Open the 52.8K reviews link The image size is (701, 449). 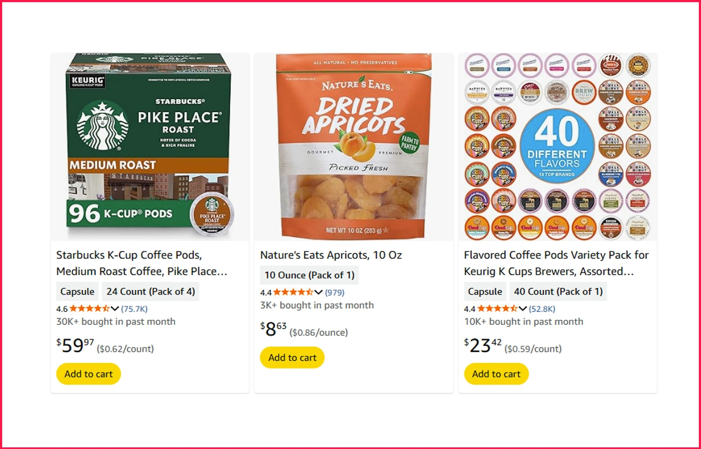[542, 309]
